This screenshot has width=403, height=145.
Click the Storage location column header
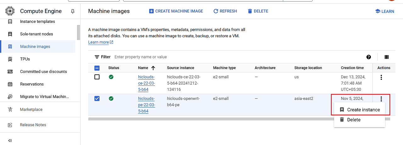click(308, 68)
